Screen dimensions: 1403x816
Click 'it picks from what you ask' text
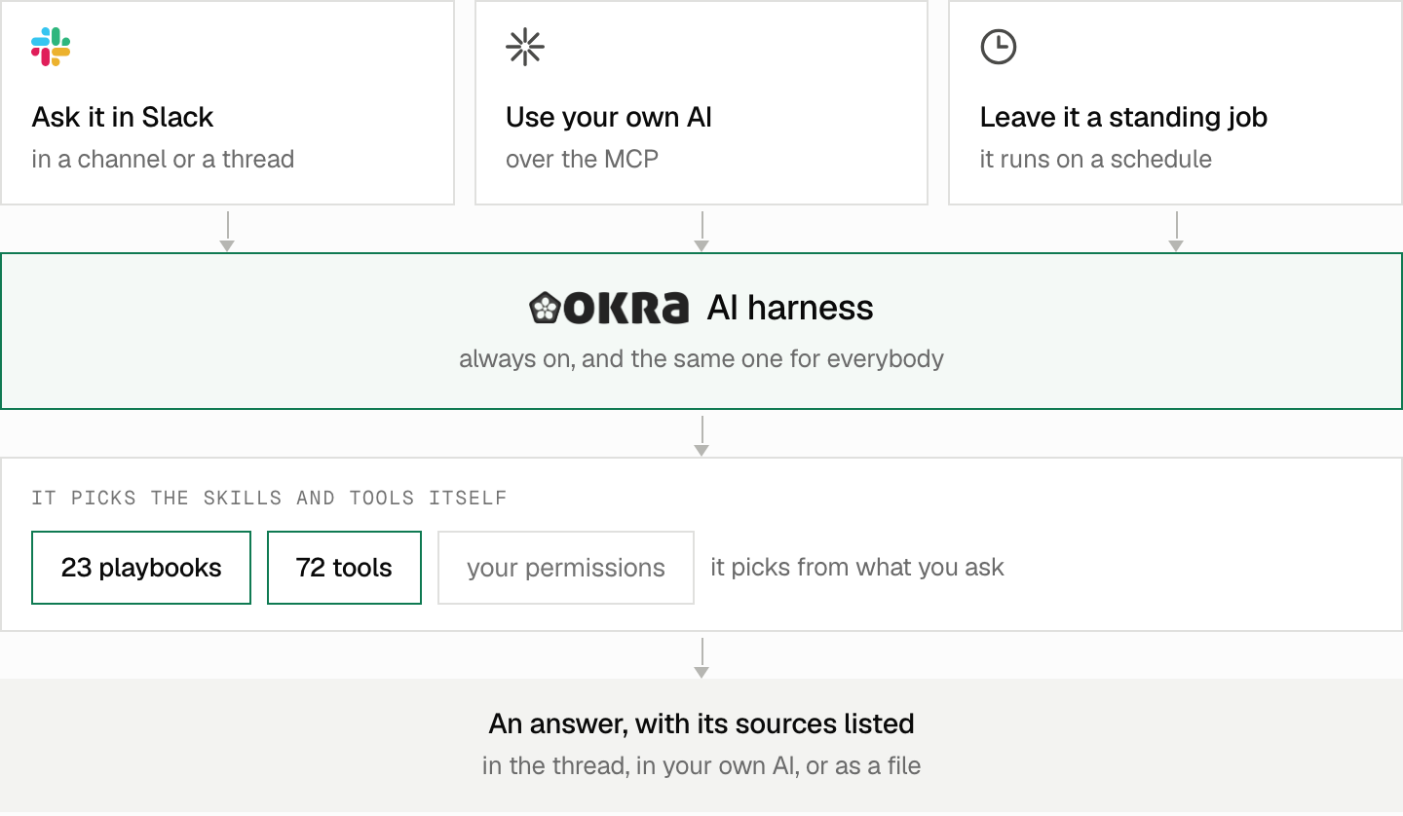point(857,568)
